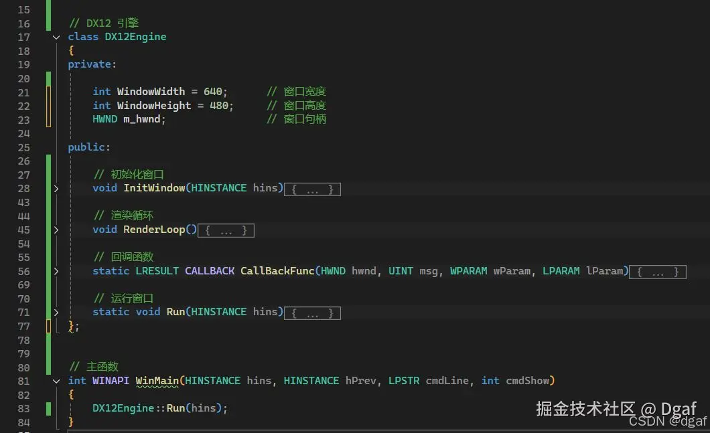The height and width of the screenshot is (433, 710).
Task: Click the comment '// 运行窗口'
Action: 123,298
